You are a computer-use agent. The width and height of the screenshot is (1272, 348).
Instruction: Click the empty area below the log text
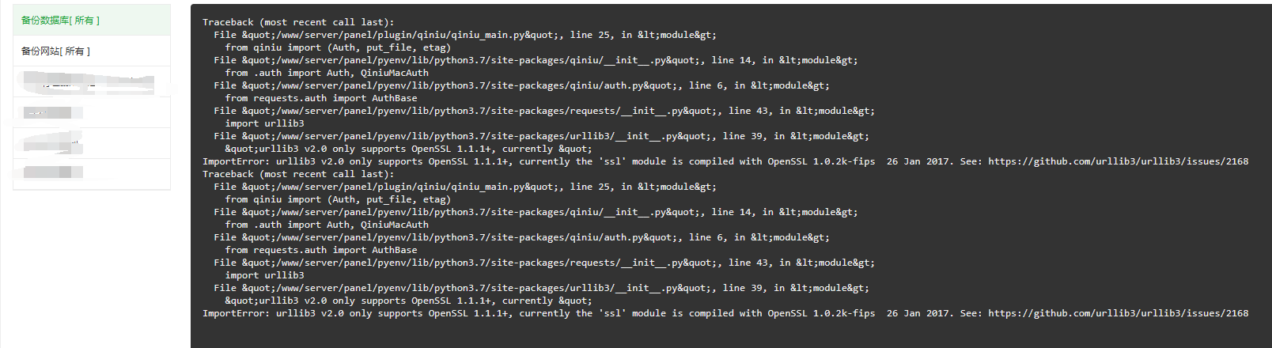coord(731,334)
